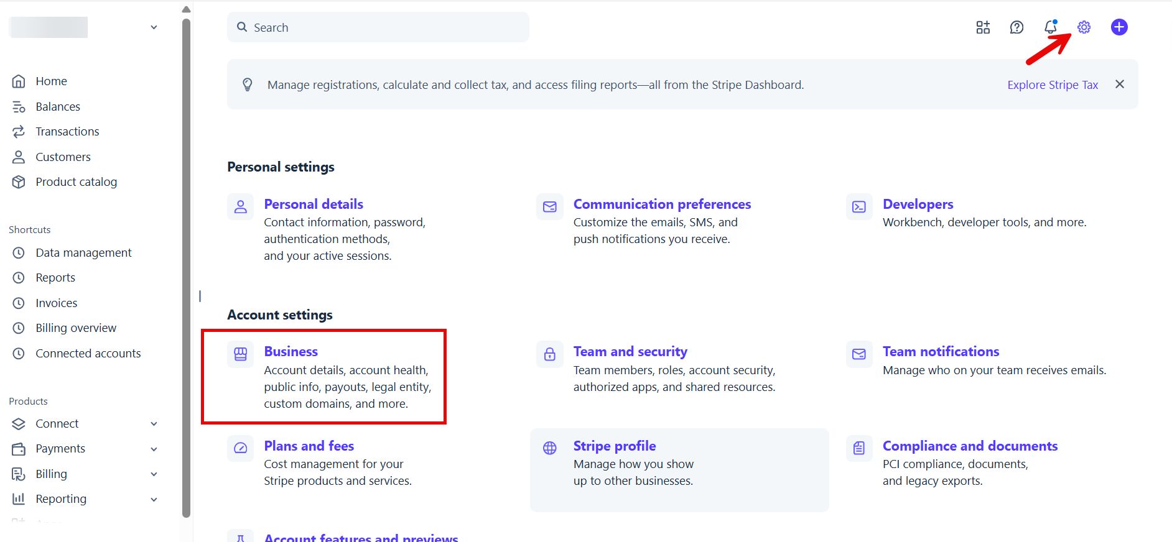Open the Developers settings link
The width and height of the screenshot is (1172, 542).
pos(918,204)
